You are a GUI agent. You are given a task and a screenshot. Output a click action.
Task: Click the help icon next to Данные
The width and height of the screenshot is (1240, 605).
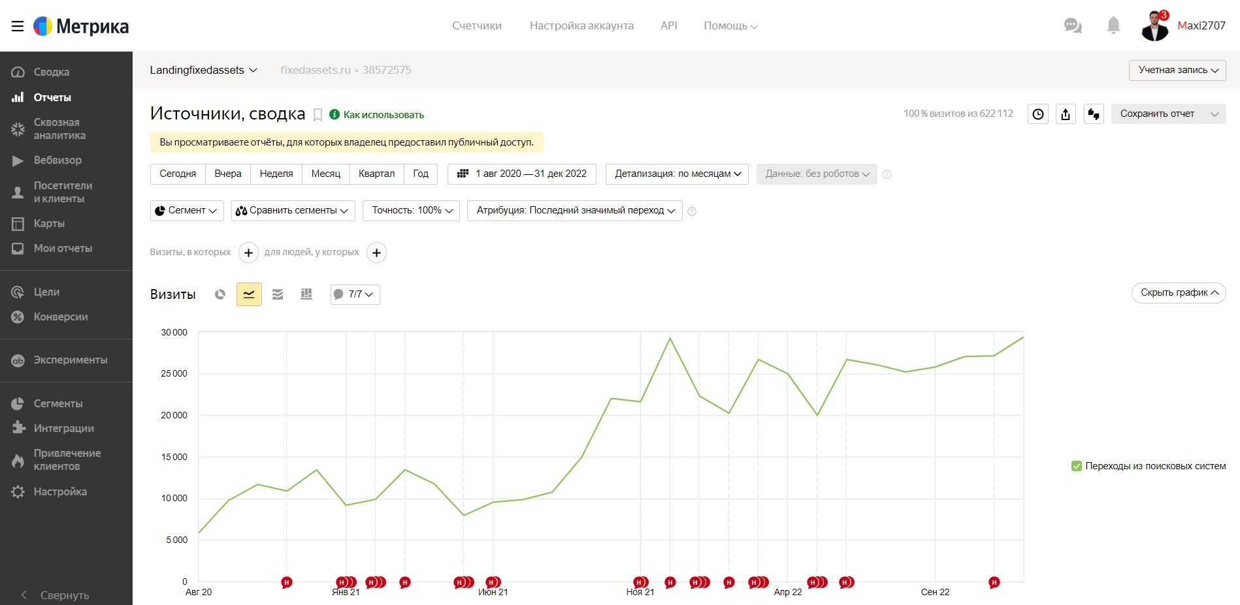pyautogui.click(x=887, y=174)
